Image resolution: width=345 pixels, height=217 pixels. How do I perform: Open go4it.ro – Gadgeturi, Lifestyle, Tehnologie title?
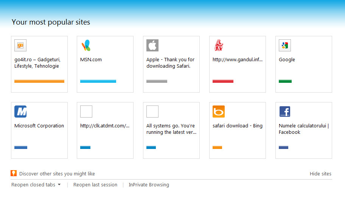37,63
